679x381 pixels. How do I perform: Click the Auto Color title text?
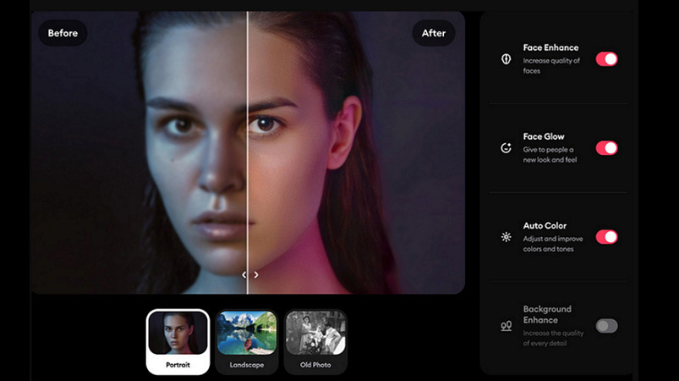pos(545,226)
